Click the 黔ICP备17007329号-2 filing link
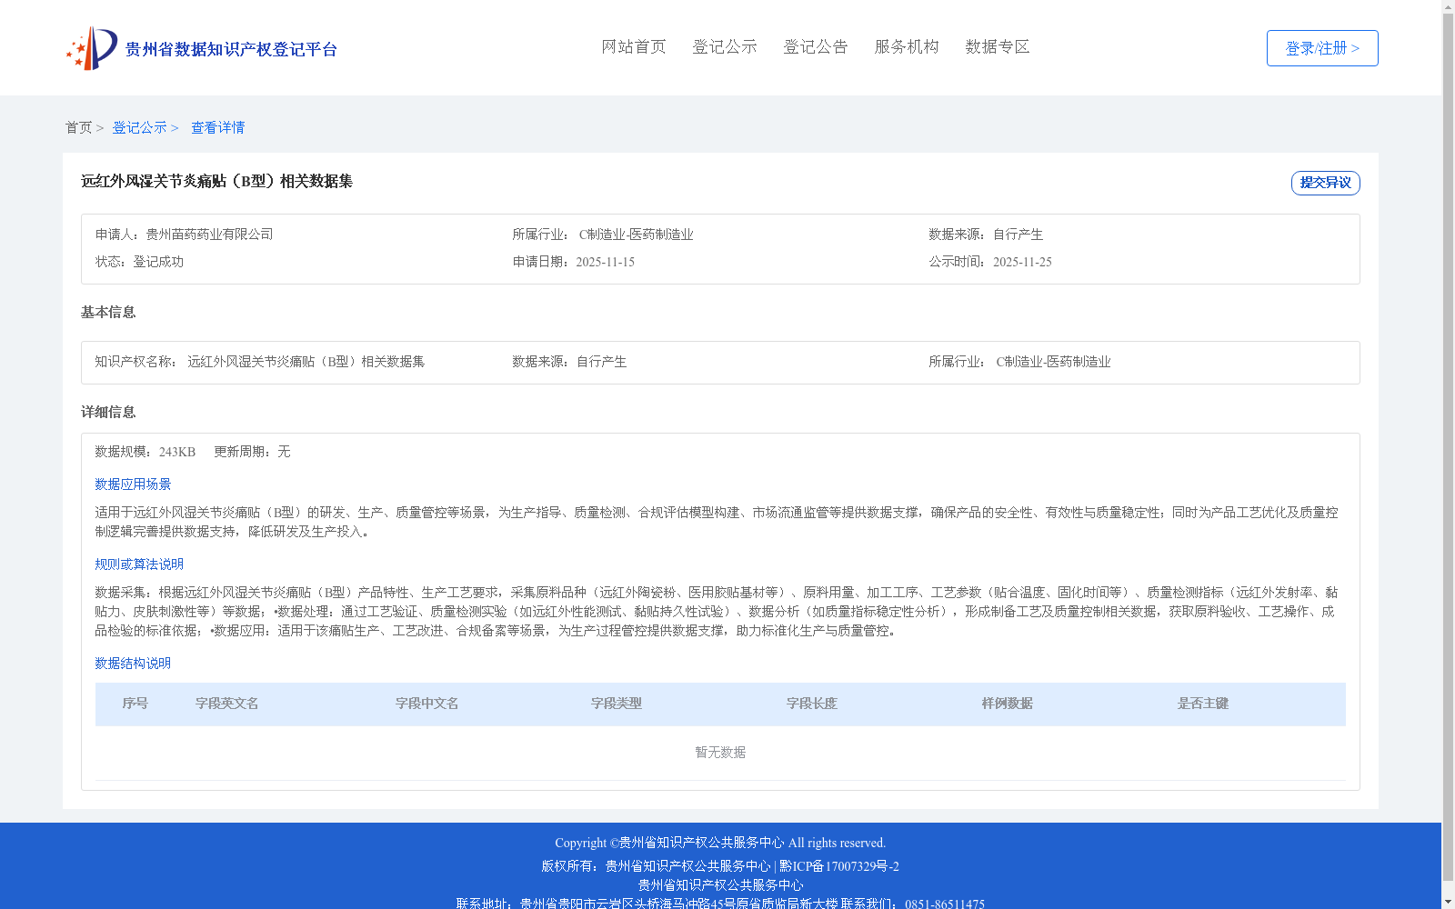The width and height of the screenshot is (1455, 909). (838, 865)
